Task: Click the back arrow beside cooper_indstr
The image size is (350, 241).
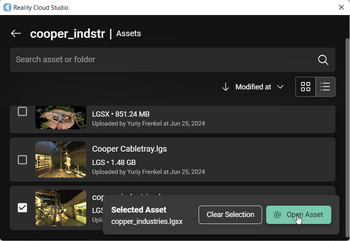Action: [x=16, y=33]
